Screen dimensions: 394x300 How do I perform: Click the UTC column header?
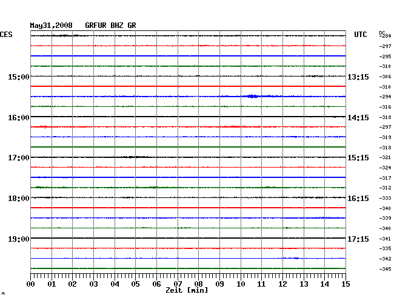360,35
